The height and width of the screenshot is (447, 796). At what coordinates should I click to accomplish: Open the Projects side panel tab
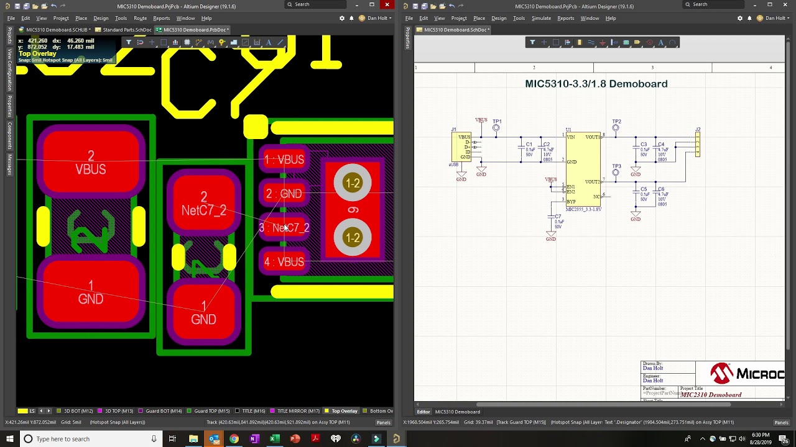point(9,35)
